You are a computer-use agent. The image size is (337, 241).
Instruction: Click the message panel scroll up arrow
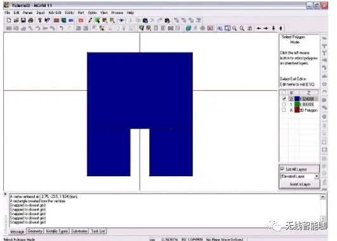click(322, 196)
